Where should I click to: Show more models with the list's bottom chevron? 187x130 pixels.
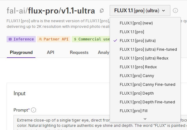point(145,119)
